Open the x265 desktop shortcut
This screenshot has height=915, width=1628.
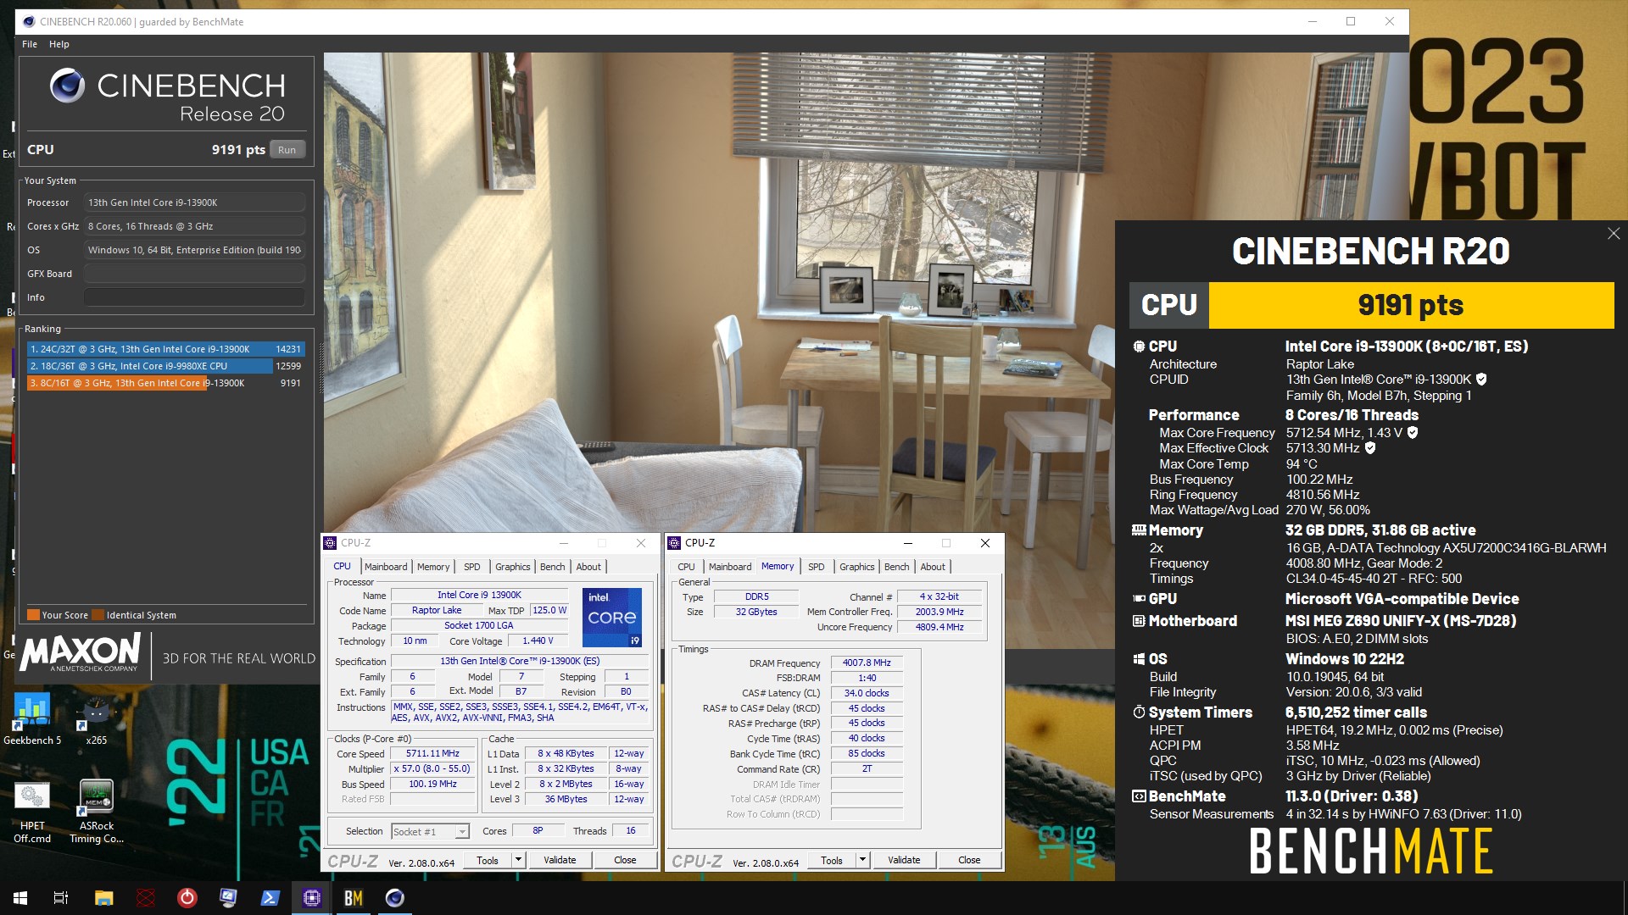tap(96, 718)
